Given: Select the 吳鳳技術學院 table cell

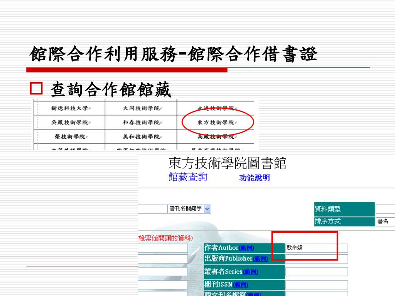Looking at the screenshot, I should tap(69, 123).
